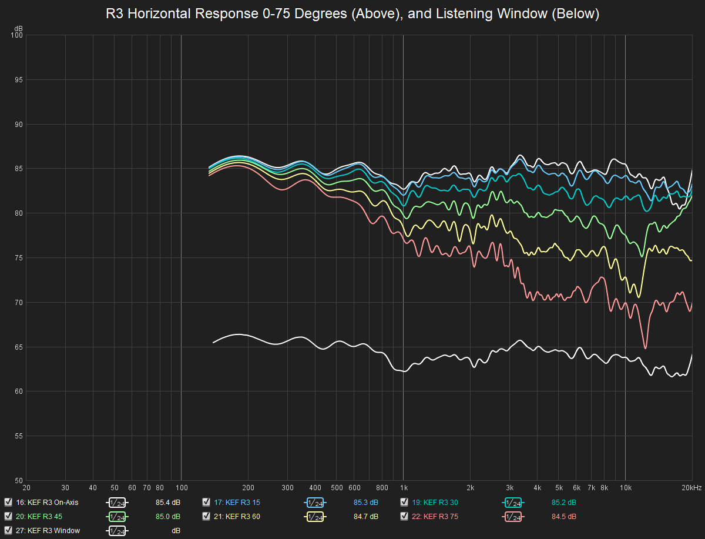Screen dimensions: 705x539
Task: Click the chart title text
Action: (352, 14)
